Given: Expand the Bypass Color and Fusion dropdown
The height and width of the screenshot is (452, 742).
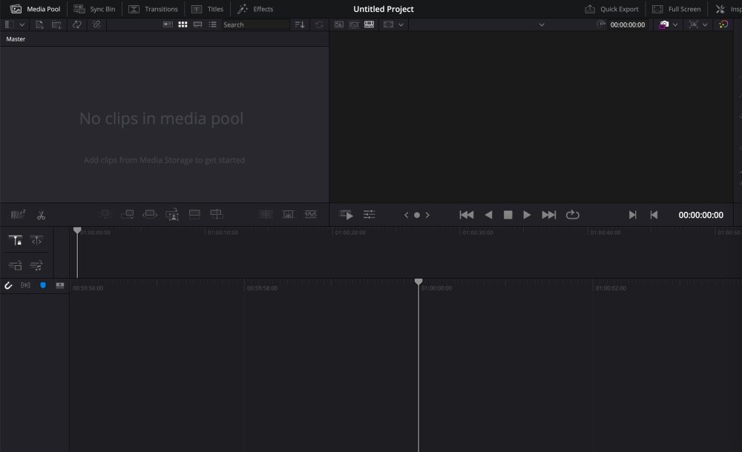Looking at the screenshot, I should pos(674,24).
